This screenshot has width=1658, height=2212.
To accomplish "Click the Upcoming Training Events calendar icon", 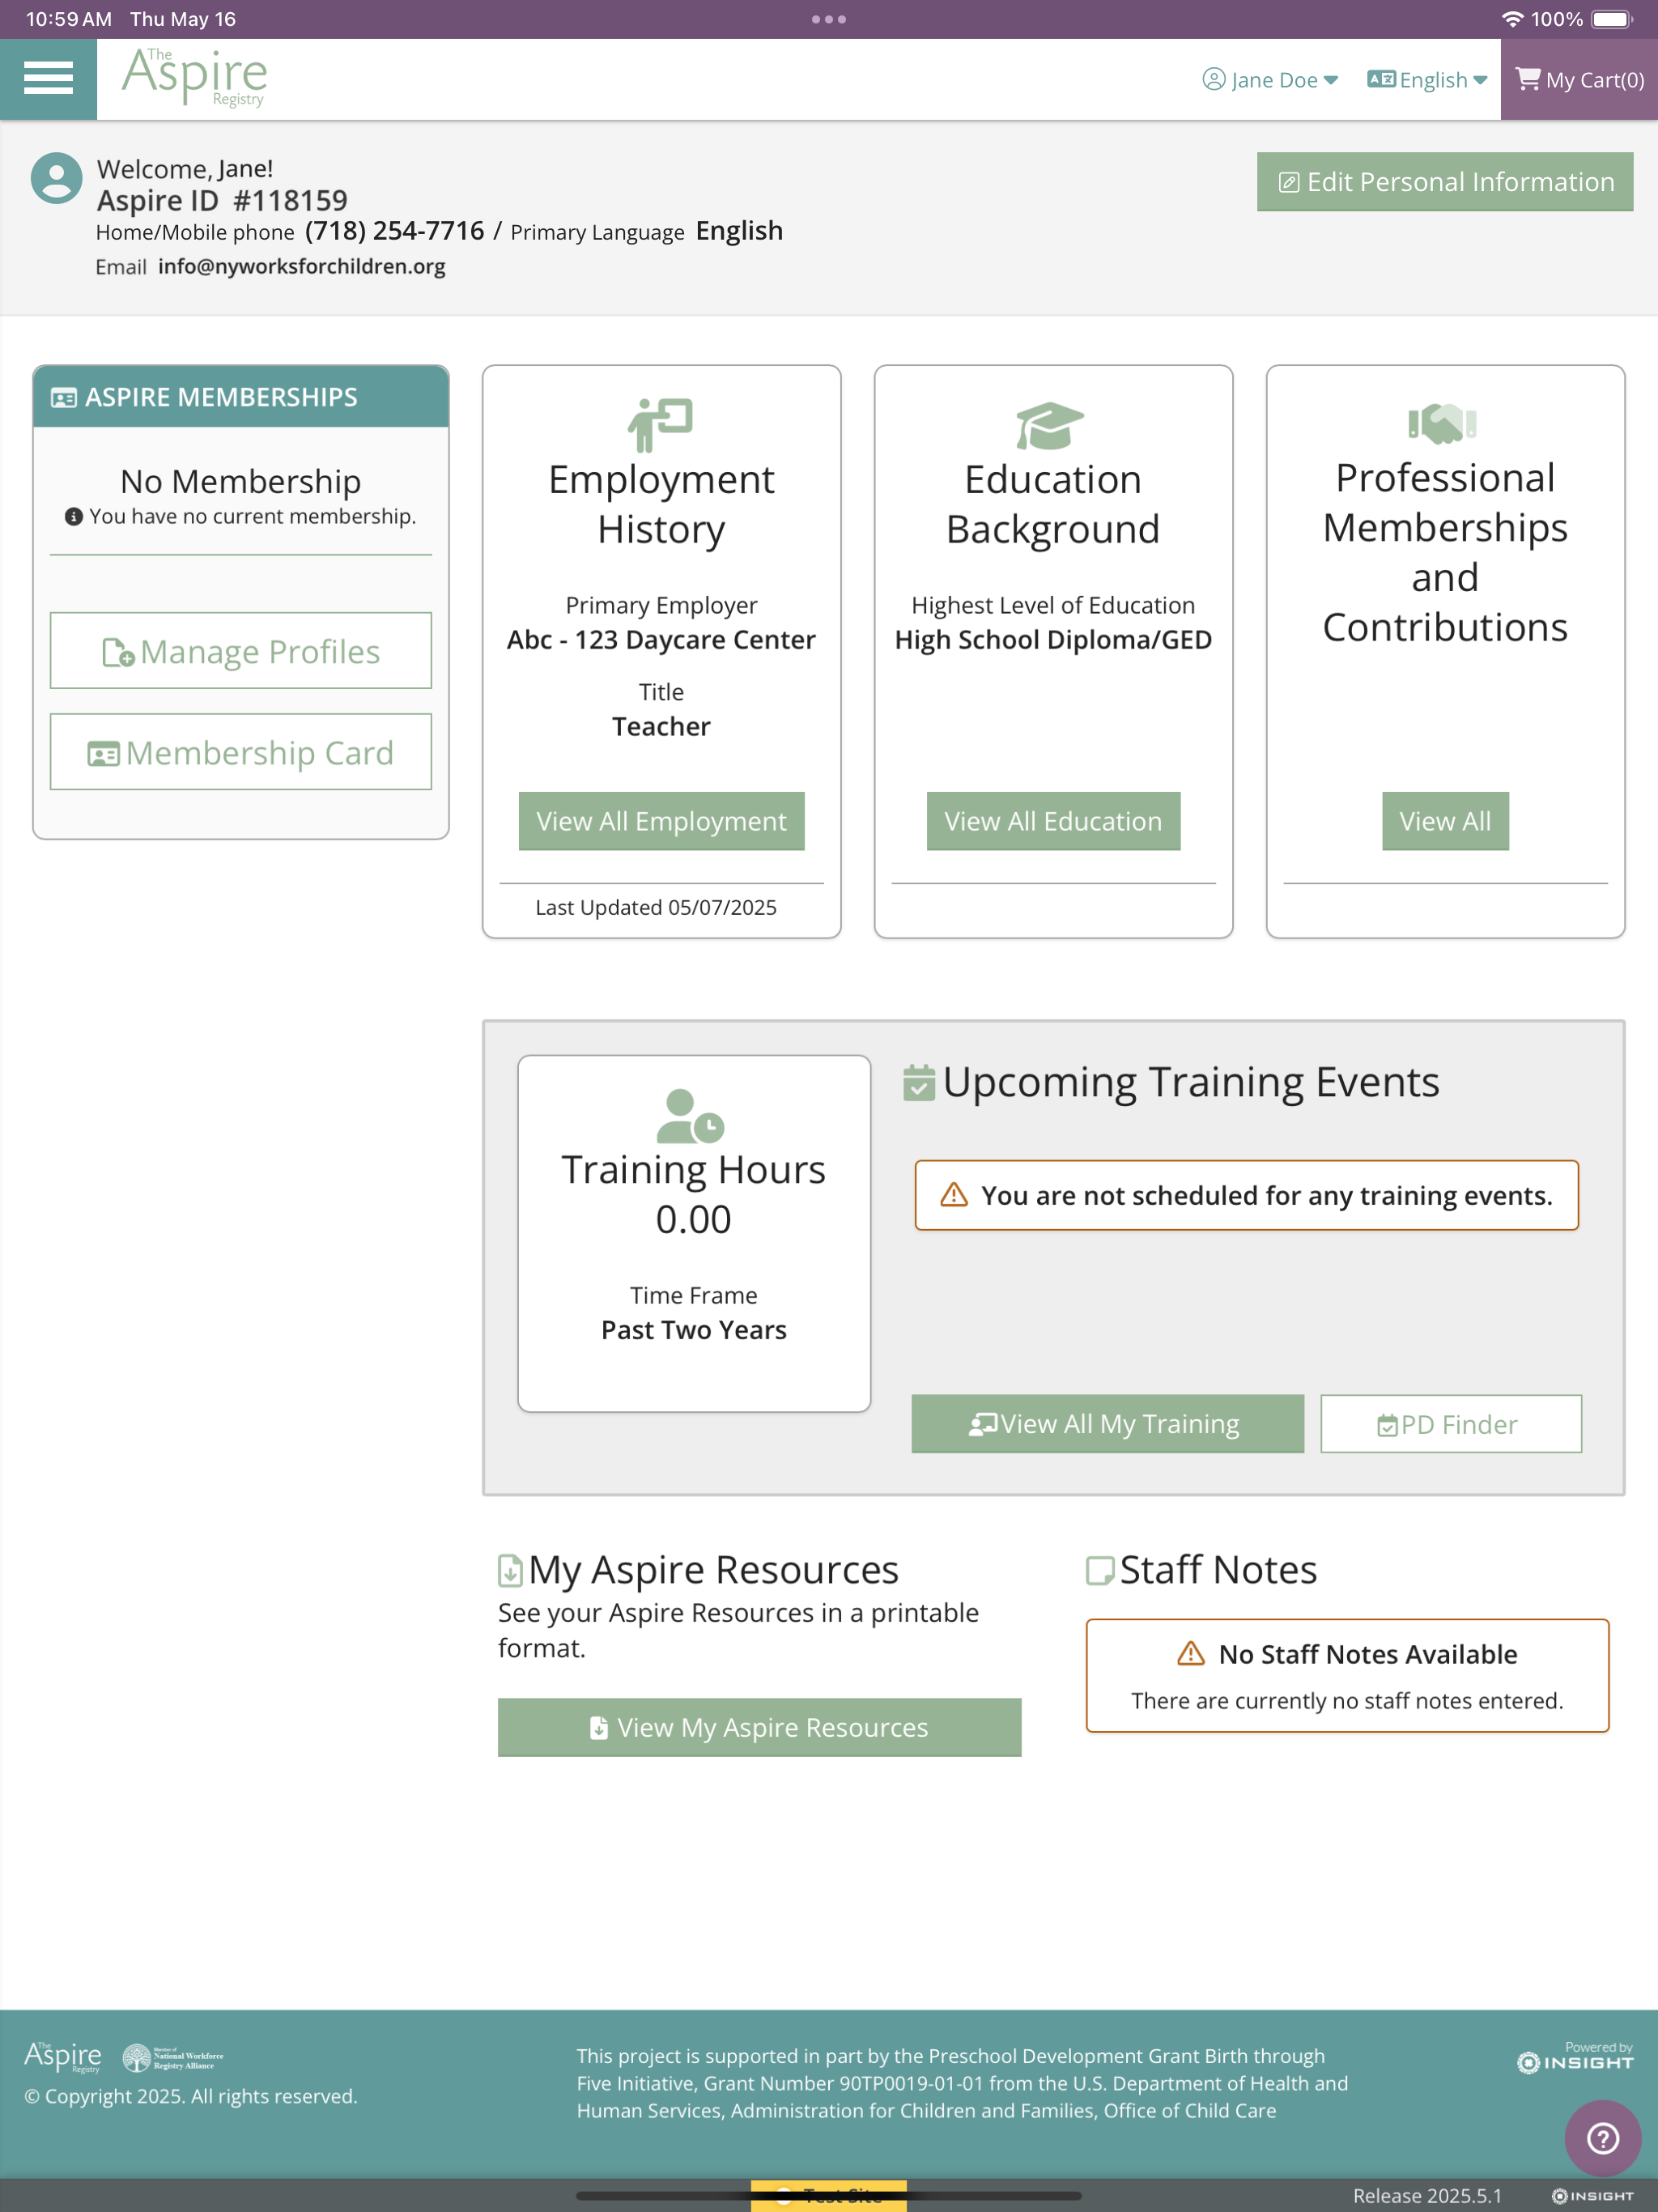I will 918,1083.
